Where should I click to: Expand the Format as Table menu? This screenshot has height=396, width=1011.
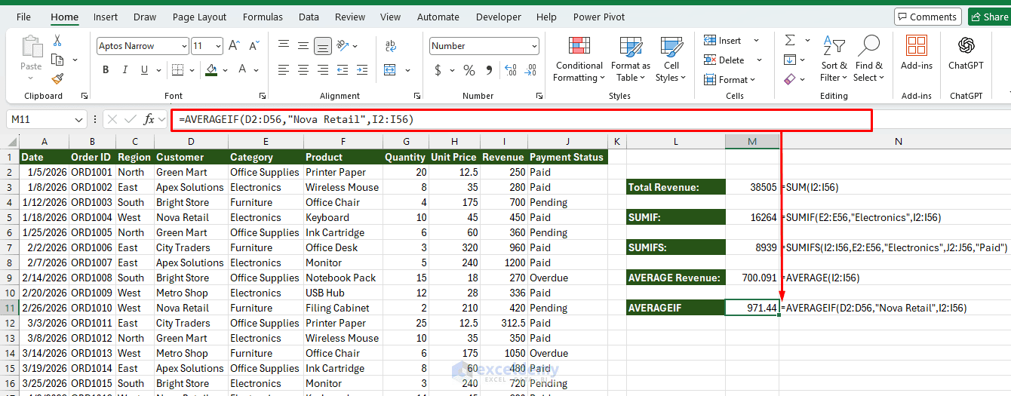pos(631,60)
